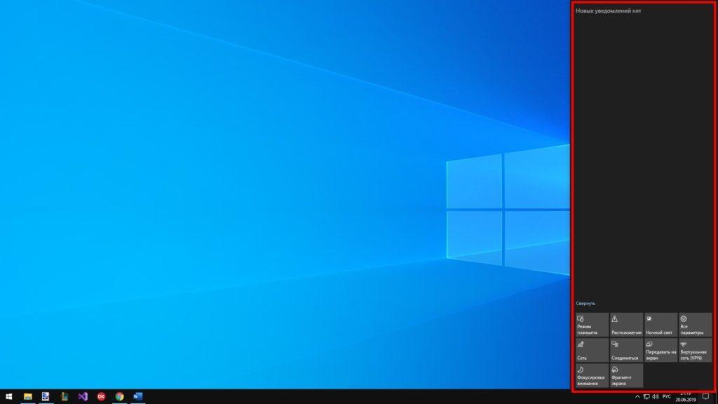Screen dimensions: 718x404
Task: Open Все параметры from the quick actions
Action: click(693, 324)
